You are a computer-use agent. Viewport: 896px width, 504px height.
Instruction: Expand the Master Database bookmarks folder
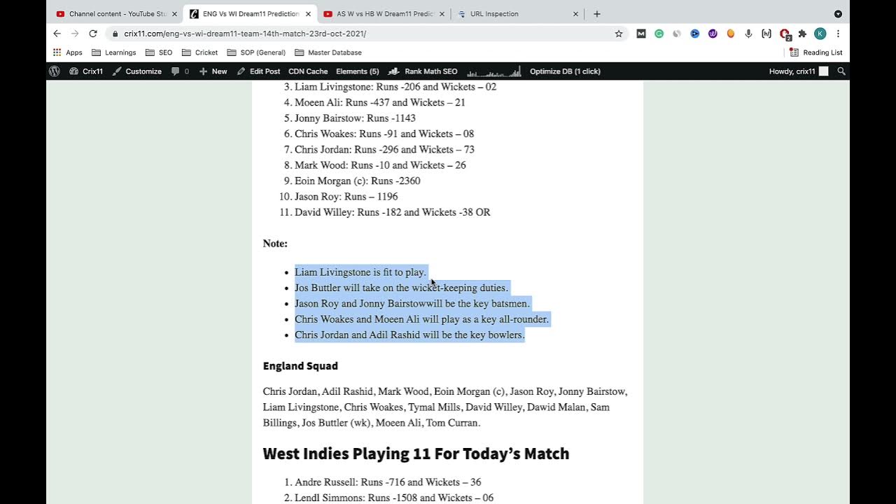coord(328,52)
